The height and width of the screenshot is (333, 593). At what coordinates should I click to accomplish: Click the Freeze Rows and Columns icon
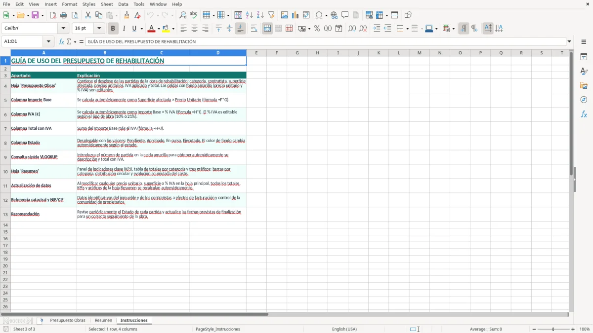click(380, 15)
